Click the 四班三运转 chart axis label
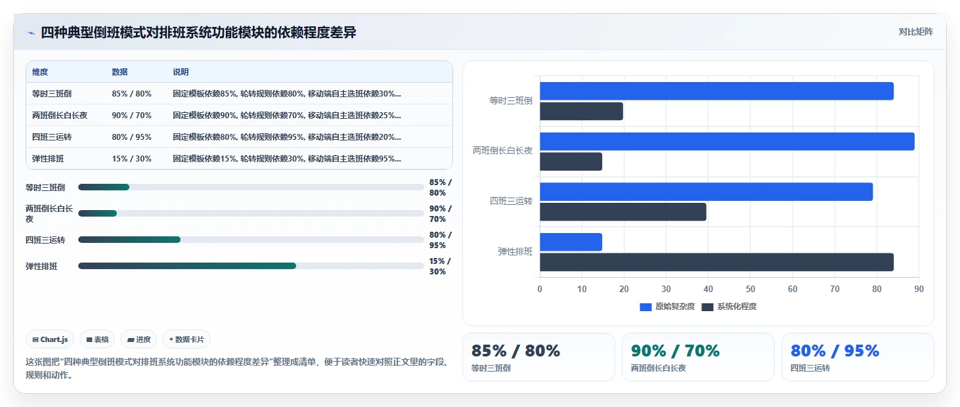960x407 pixels. pyautogui.click(x=511, y=201)
